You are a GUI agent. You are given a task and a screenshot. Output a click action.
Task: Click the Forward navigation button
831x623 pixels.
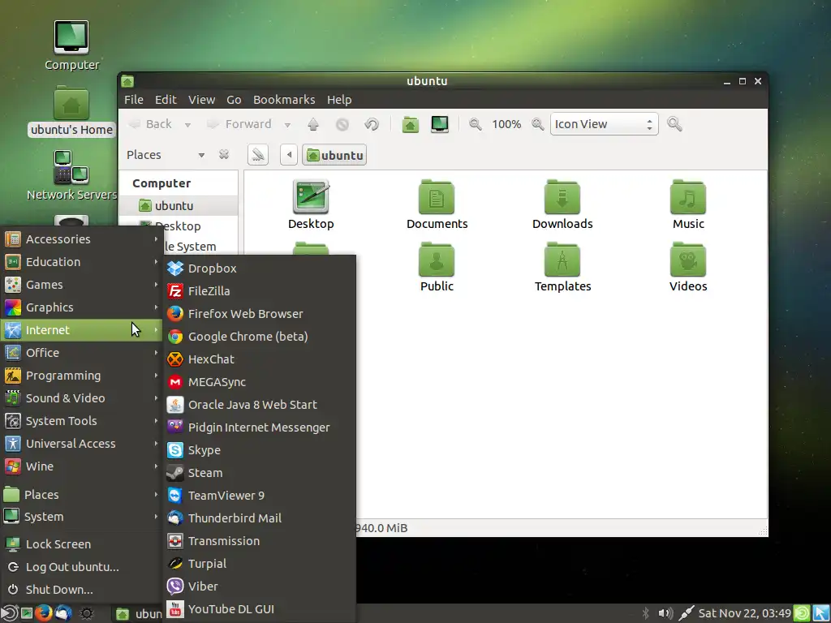[240, 124]
